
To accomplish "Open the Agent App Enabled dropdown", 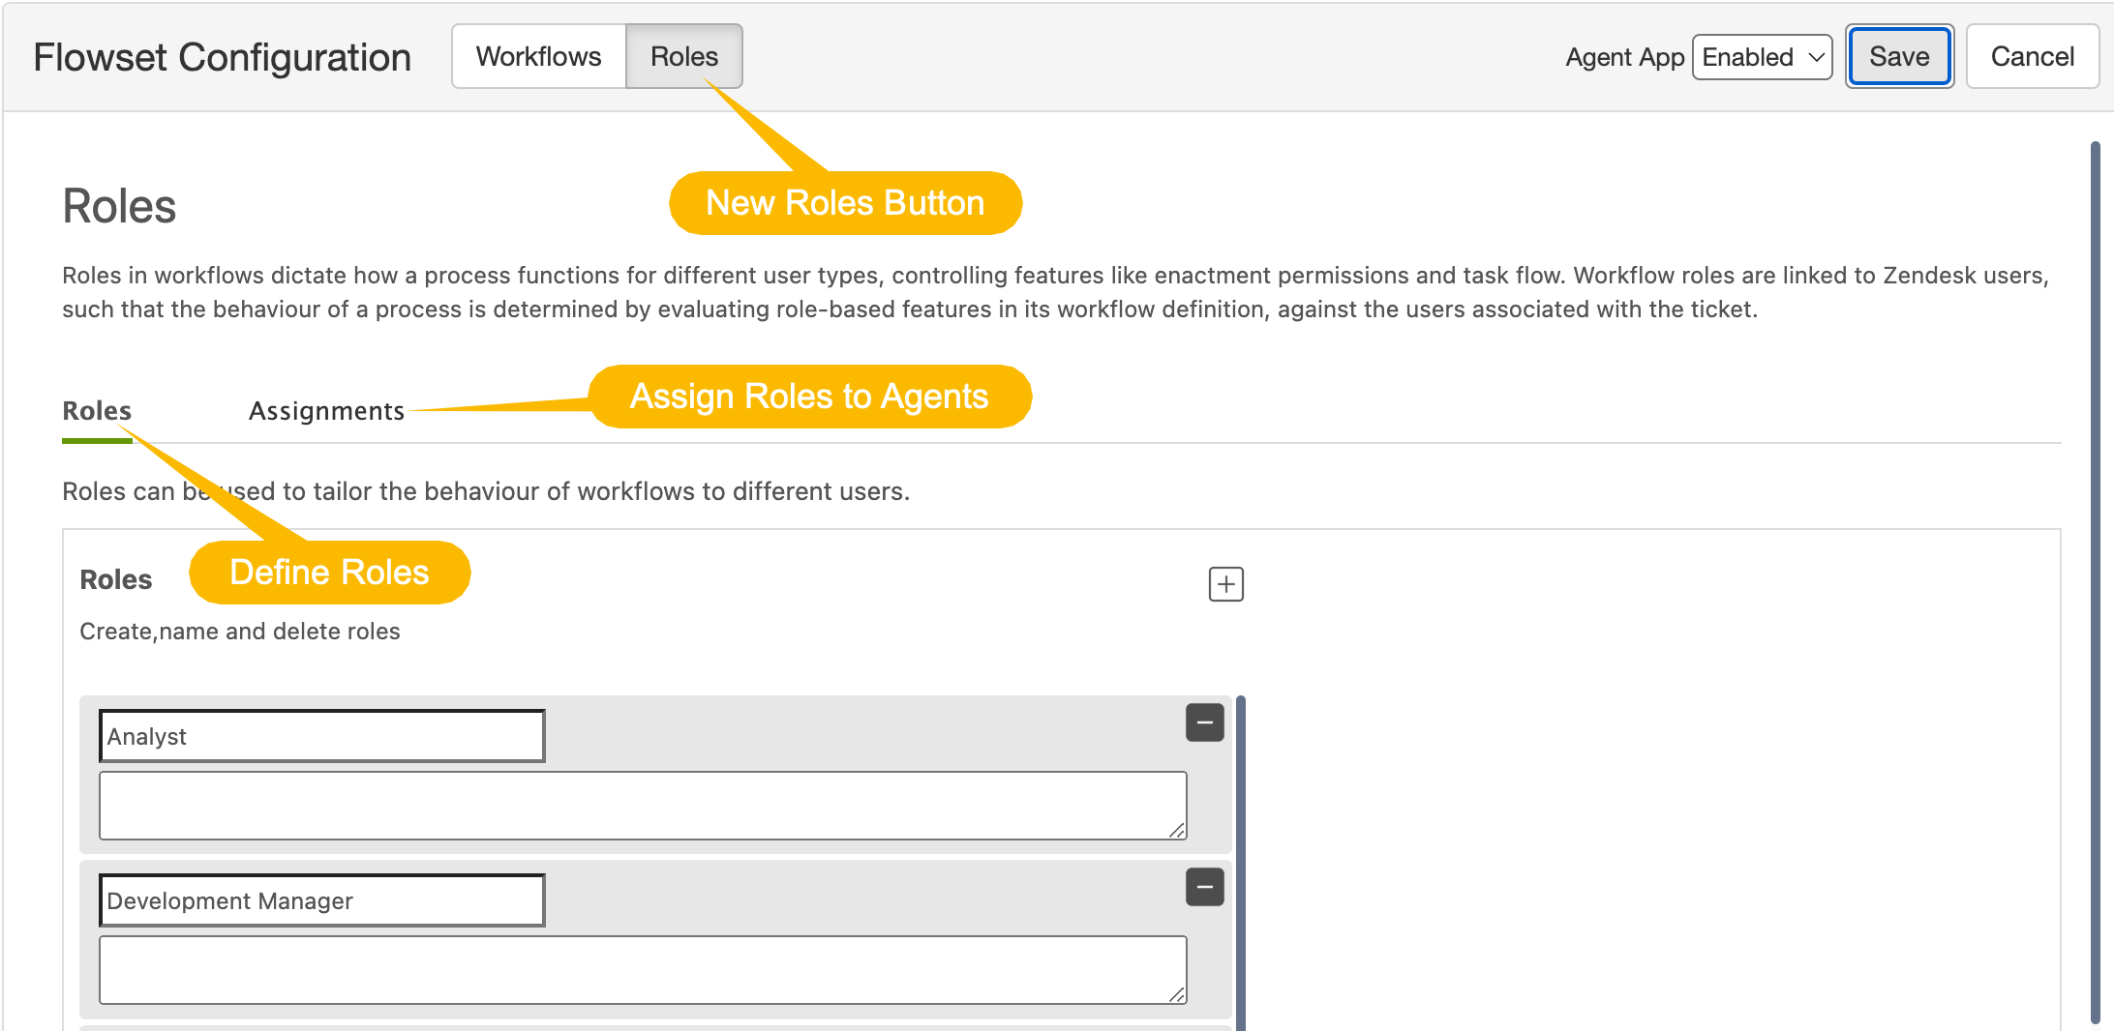I will 1762,57.
